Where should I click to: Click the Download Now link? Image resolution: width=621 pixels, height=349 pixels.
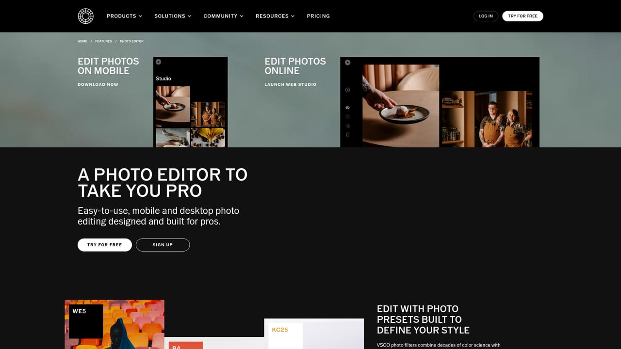click(x=98, y=84)
